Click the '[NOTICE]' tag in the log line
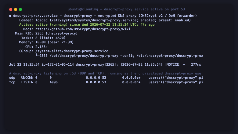This screenshot has height=134, width=238. (x=173, y=64)
